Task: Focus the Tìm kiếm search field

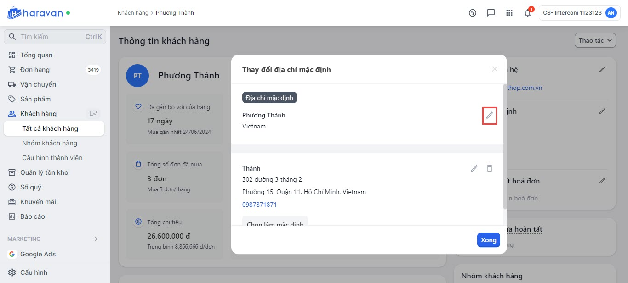Action: [55, 37]
